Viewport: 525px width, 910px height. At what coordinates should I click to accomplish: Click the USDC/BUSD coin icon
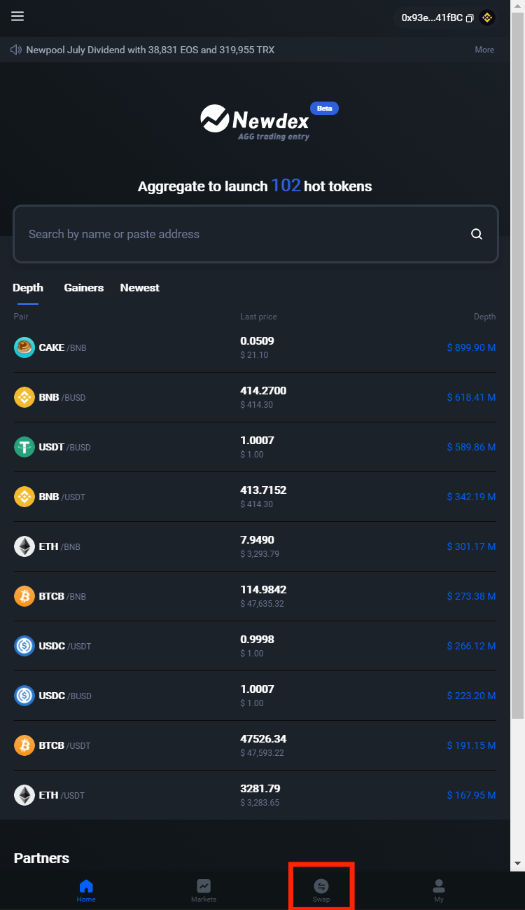coord(24,696)
